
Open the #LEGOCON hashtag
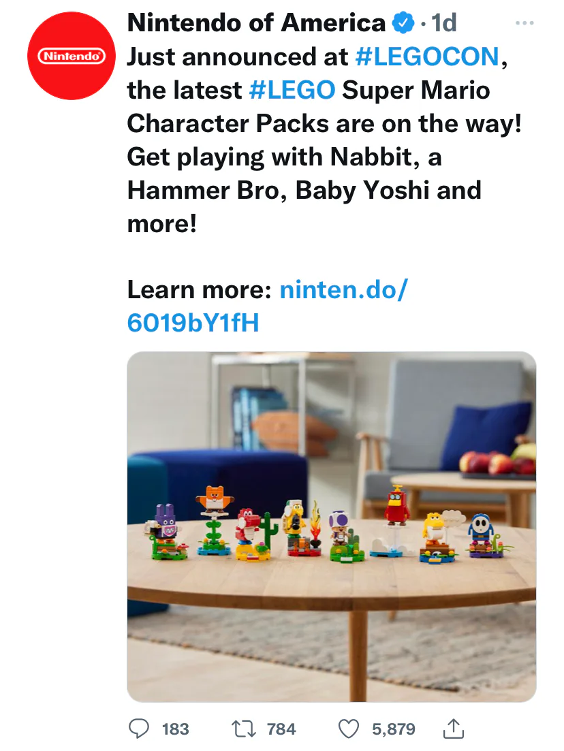click(x=428, y=57)
